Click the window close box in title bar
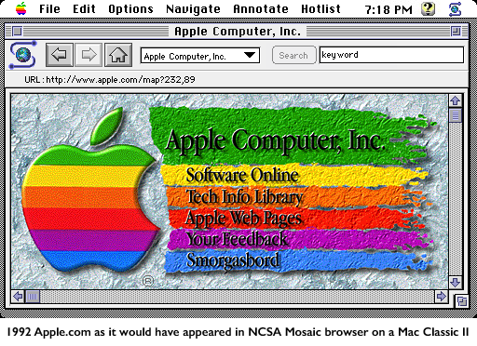This screenshot has width=477, height=346. coord(17,31)
